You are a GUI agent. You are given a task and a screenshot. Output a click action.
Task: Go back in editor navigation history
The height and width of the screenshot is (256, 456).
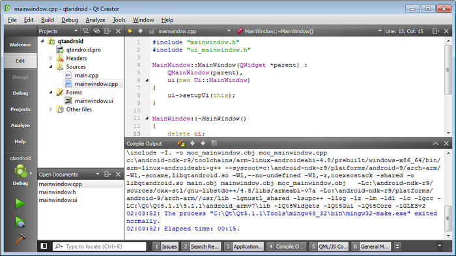[x=130, y=31]
